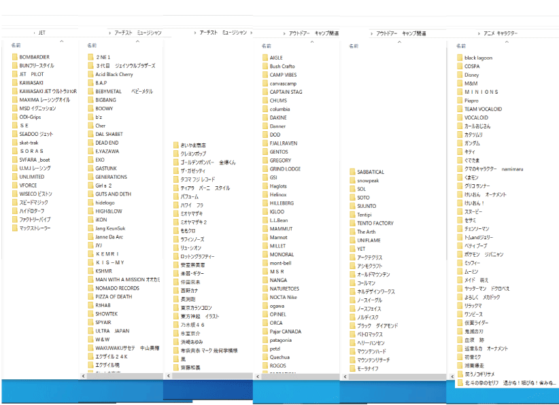Click the DOD folder icon
This screenshot has height=405, width=559.
point(265,135)
